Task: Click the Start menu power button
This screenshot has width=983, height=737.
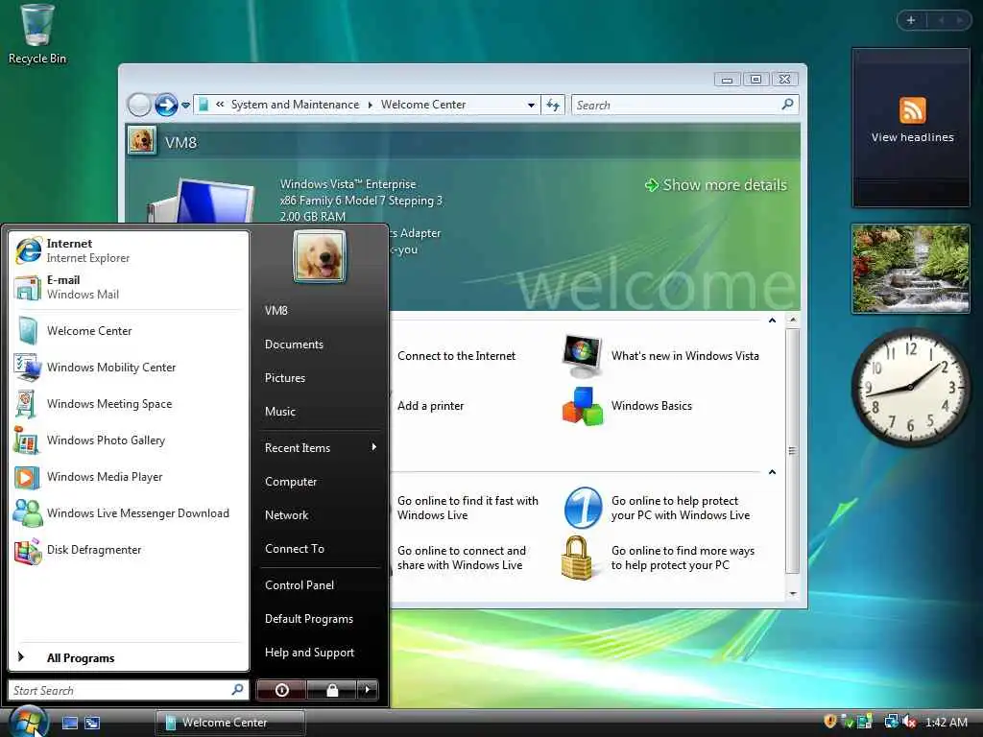Action: click(x=281, y=690)
